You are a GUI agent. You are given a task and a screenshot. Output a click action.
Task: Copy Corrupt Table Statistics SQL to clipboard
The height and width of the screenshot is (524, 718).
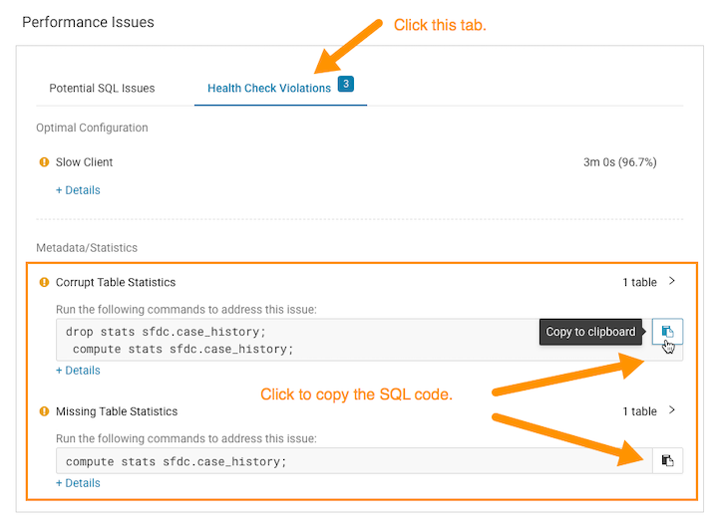[x=667, y=332]
